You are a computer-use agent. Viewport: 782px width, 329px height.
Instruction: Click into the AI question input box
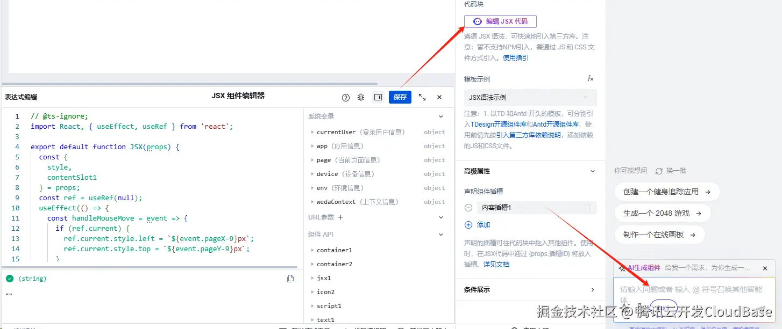(694, 299)
